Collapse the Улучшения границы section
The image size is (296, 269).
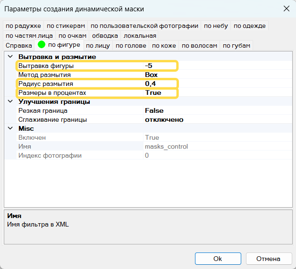[10, 101]
